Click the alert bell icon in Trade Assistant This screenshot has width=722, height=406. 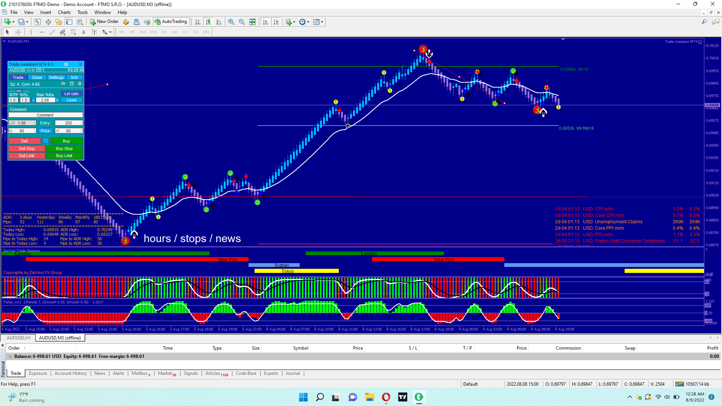click(x=79, y=84)
